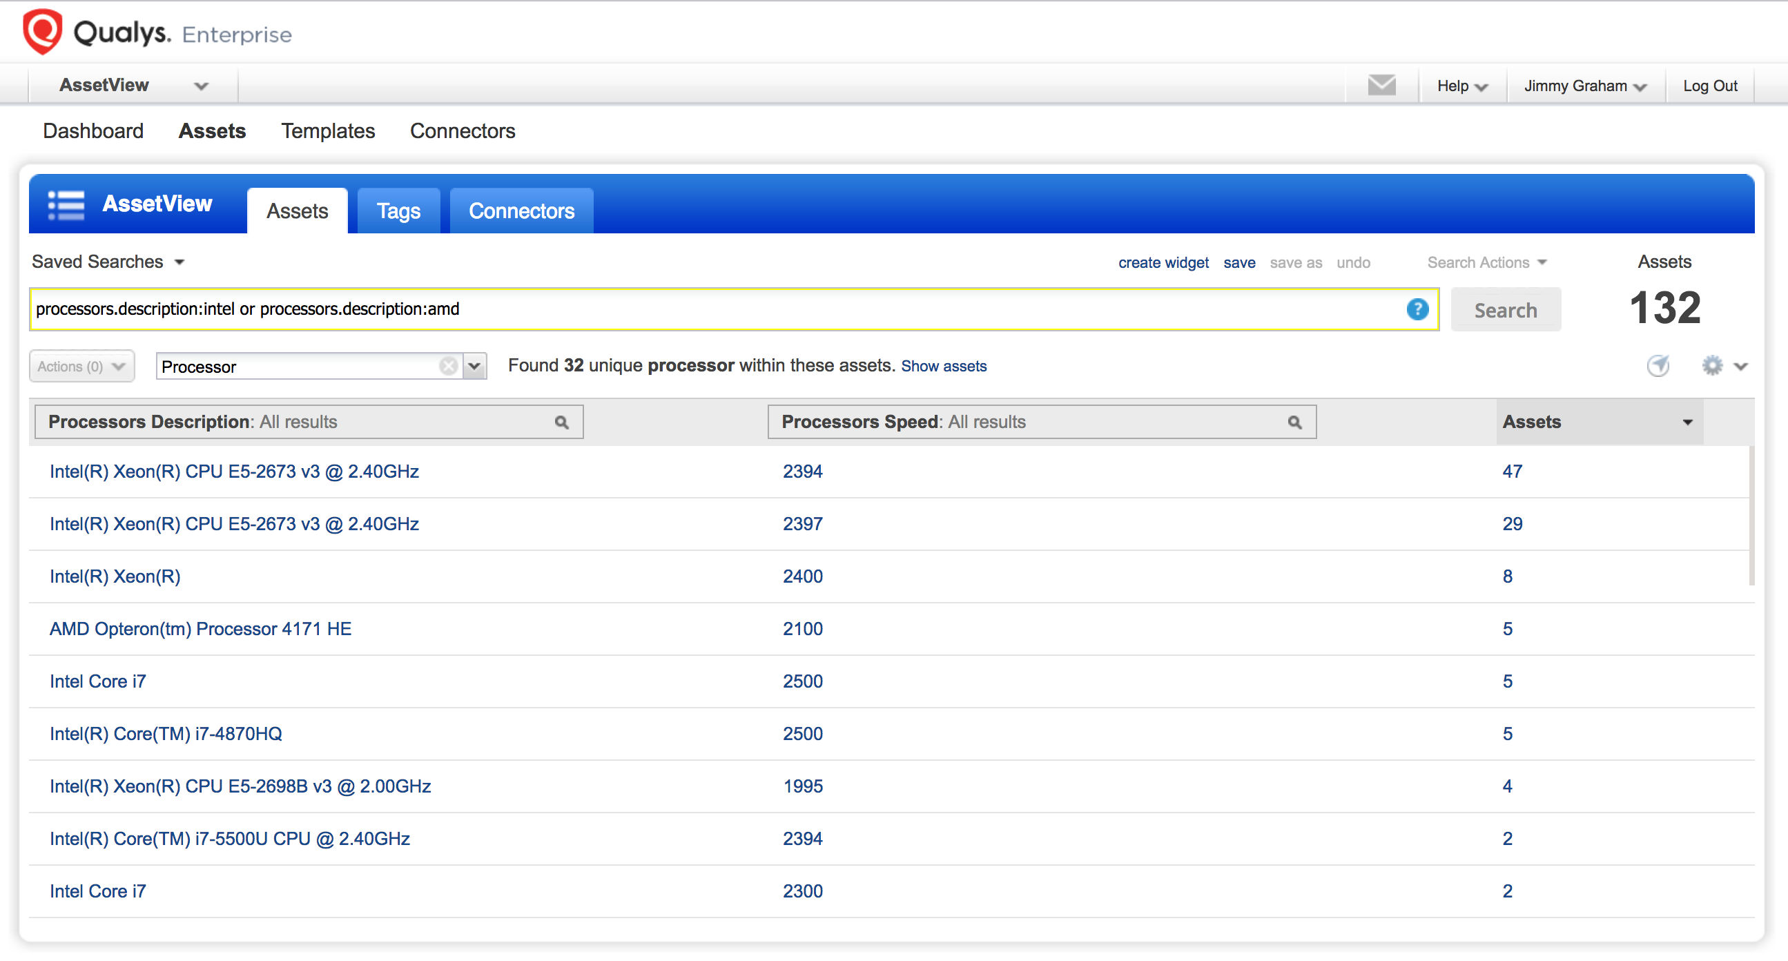The height and width of the screenshot is (961, 1788).
Task: Open AMD Opteron(tm) Processor 4171 HE
Action: (x=201, y=629)
